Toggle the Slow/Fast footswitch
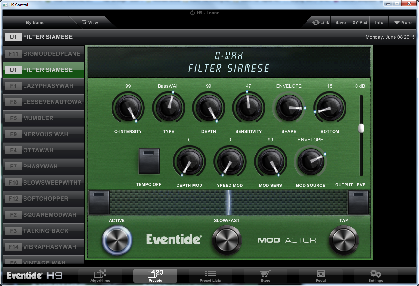The width and height of the screenshot is (419, 286). tap(227, 240)
